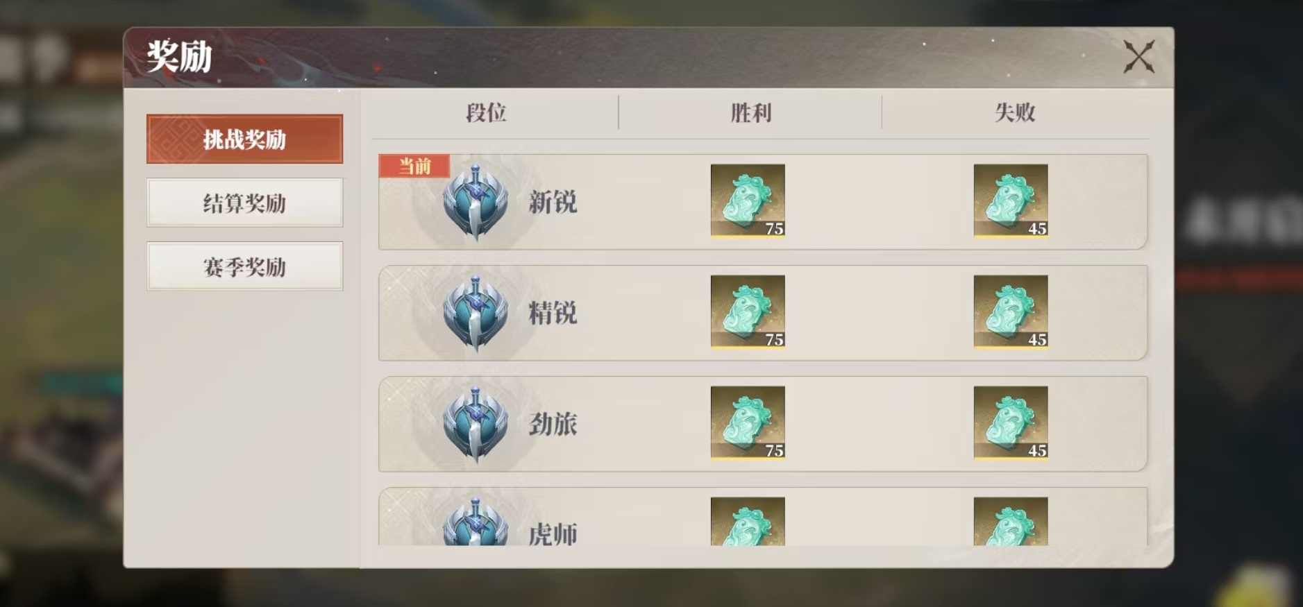Select the 挑战奖励 tab
The image size is (1303, 607).
point(244,139)
